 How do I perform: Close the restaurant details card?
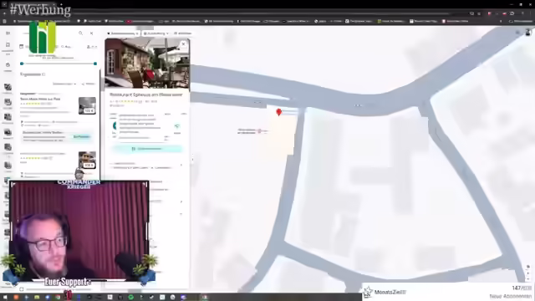184,44
